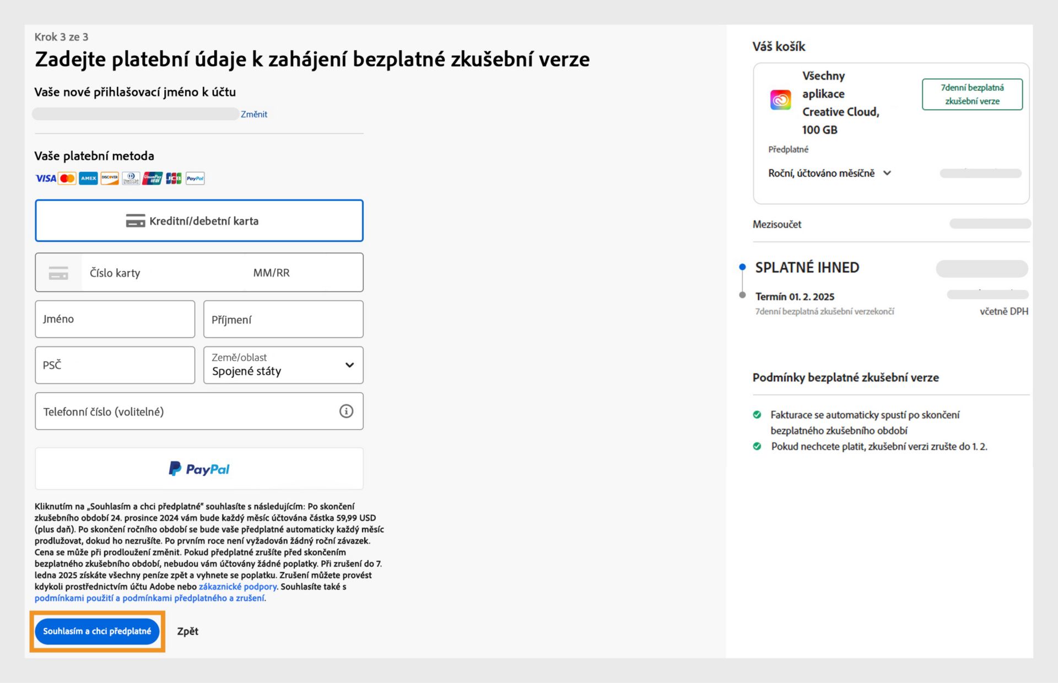The height and width of the screenshot is (683, 1058).
Task: Click the Visa card logo
Action: [45, 178]
